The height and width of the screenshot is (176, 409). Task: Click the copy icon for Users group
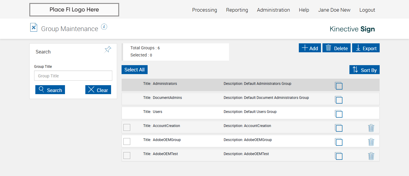[x=339, y=114]
